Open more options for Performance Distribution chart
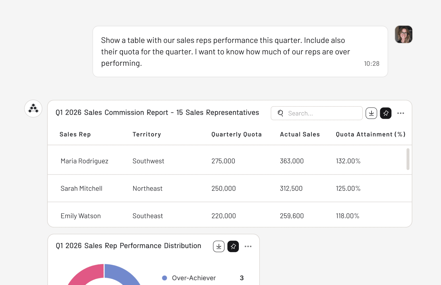Screen dimensions: 441x285 coord(248,246)
